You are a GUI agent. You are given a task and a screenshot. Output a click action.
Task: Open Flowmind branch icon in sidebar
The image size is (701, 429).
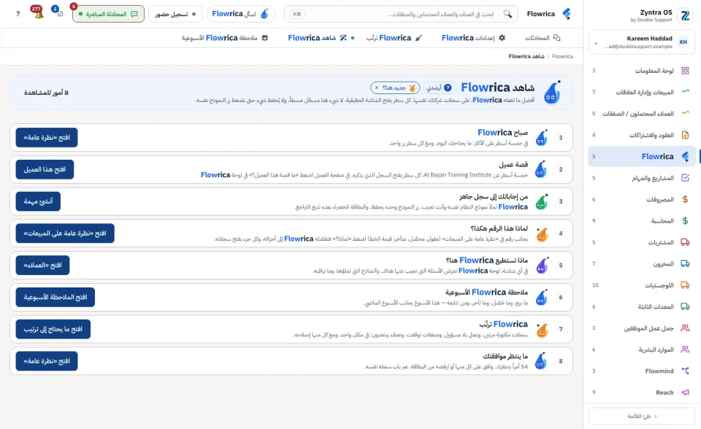pos(685,371)
